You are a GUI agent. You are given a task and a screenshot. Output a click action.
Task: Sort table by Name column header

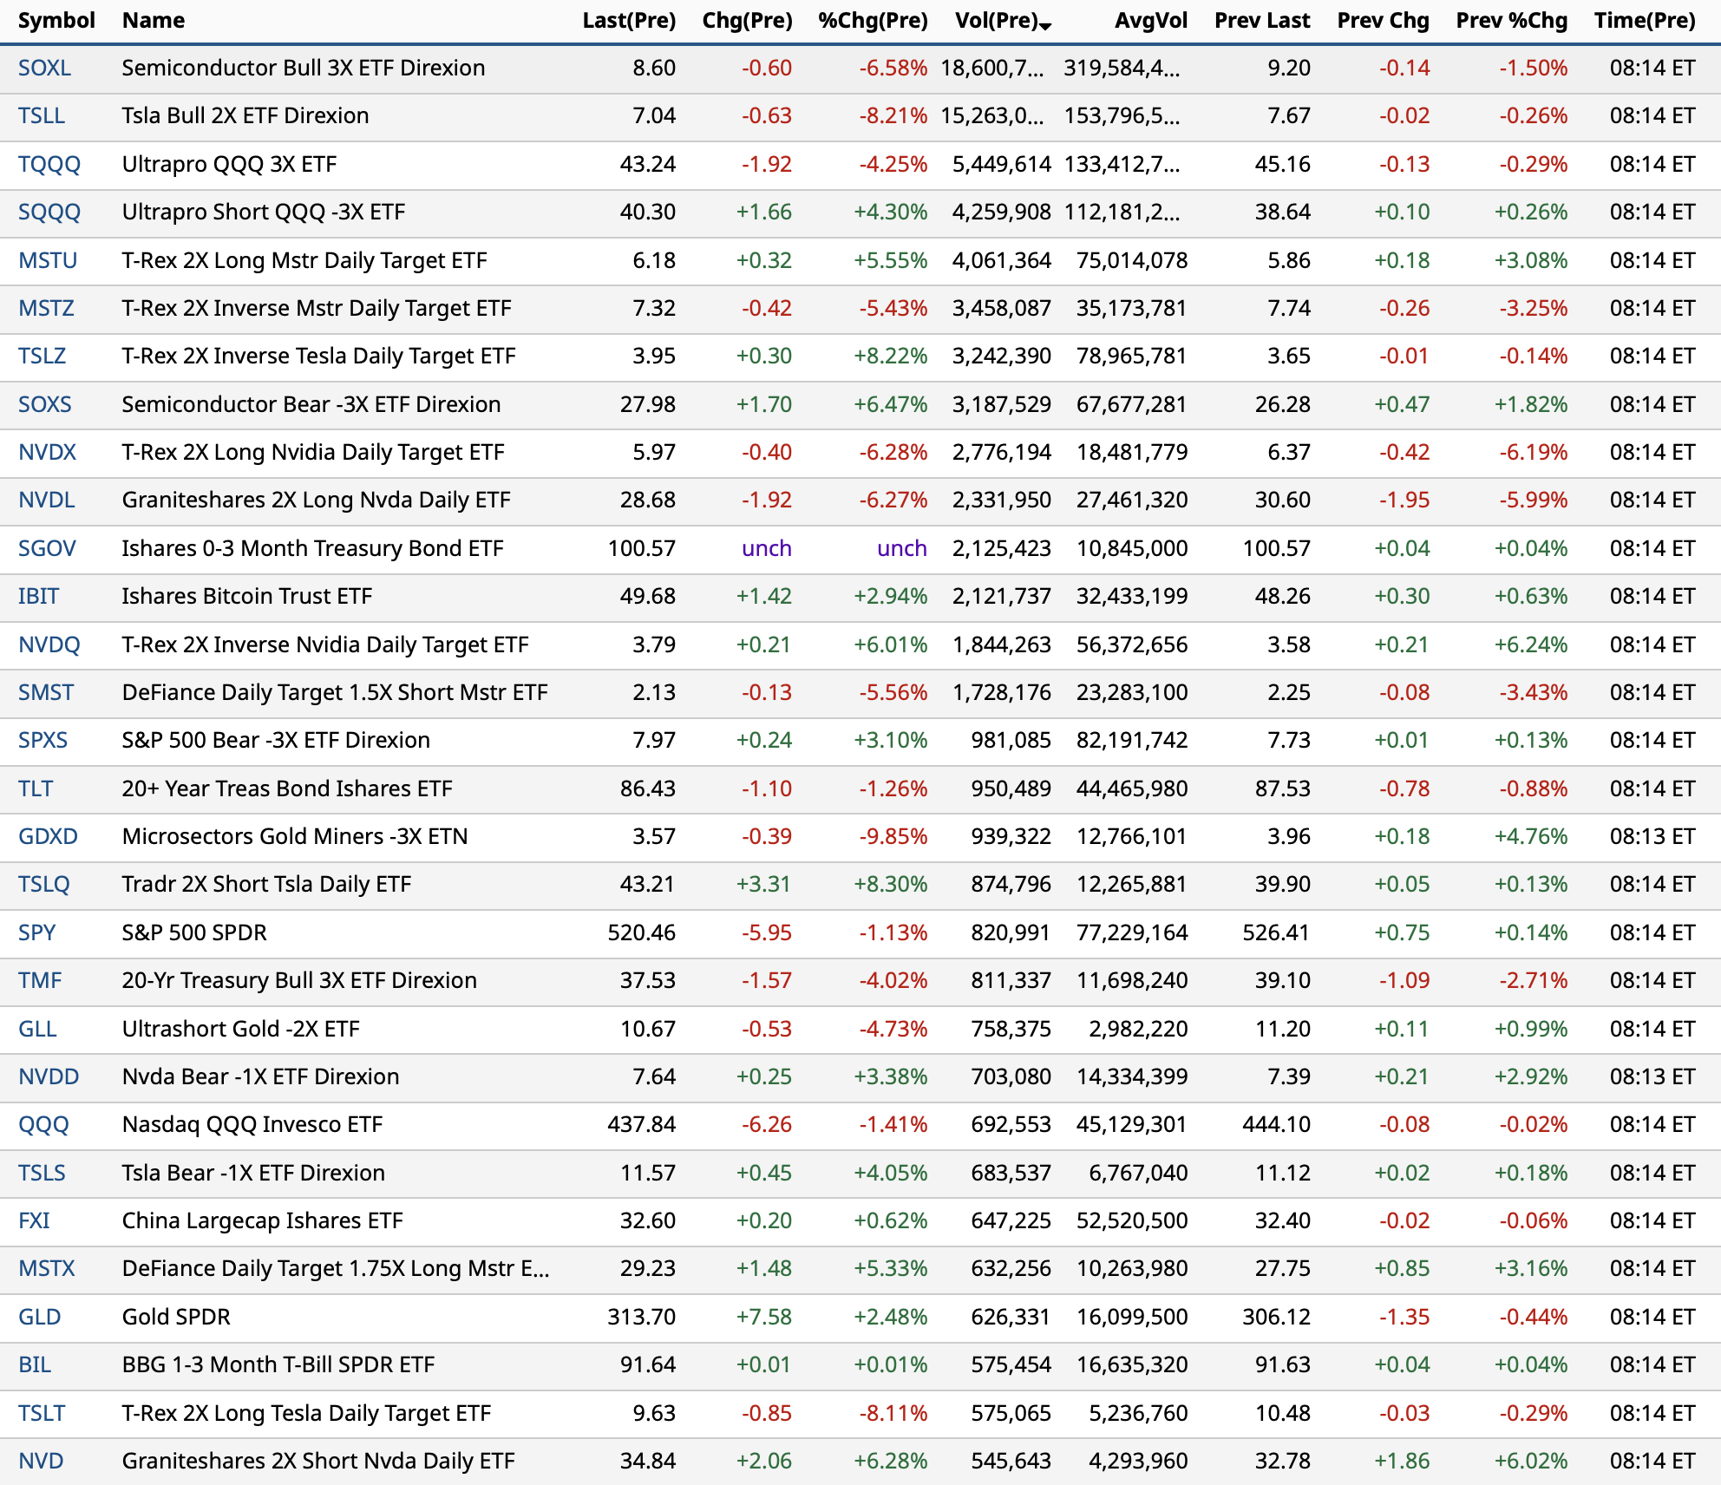coord(153,20)
